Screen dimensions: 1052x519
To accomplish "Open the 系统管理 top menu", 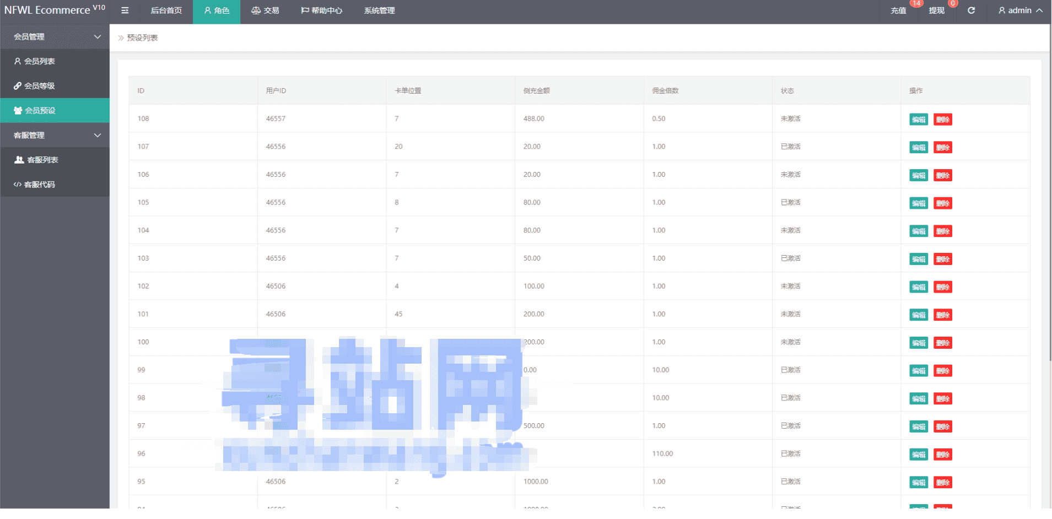I will (380, 10).
